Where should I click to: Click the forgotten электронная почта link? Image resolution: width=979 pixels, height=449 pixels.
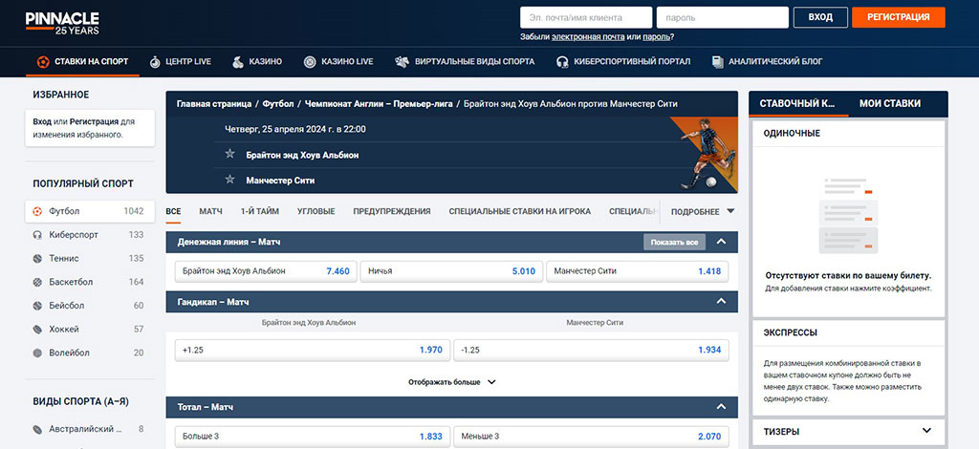(x=588, y=37)
